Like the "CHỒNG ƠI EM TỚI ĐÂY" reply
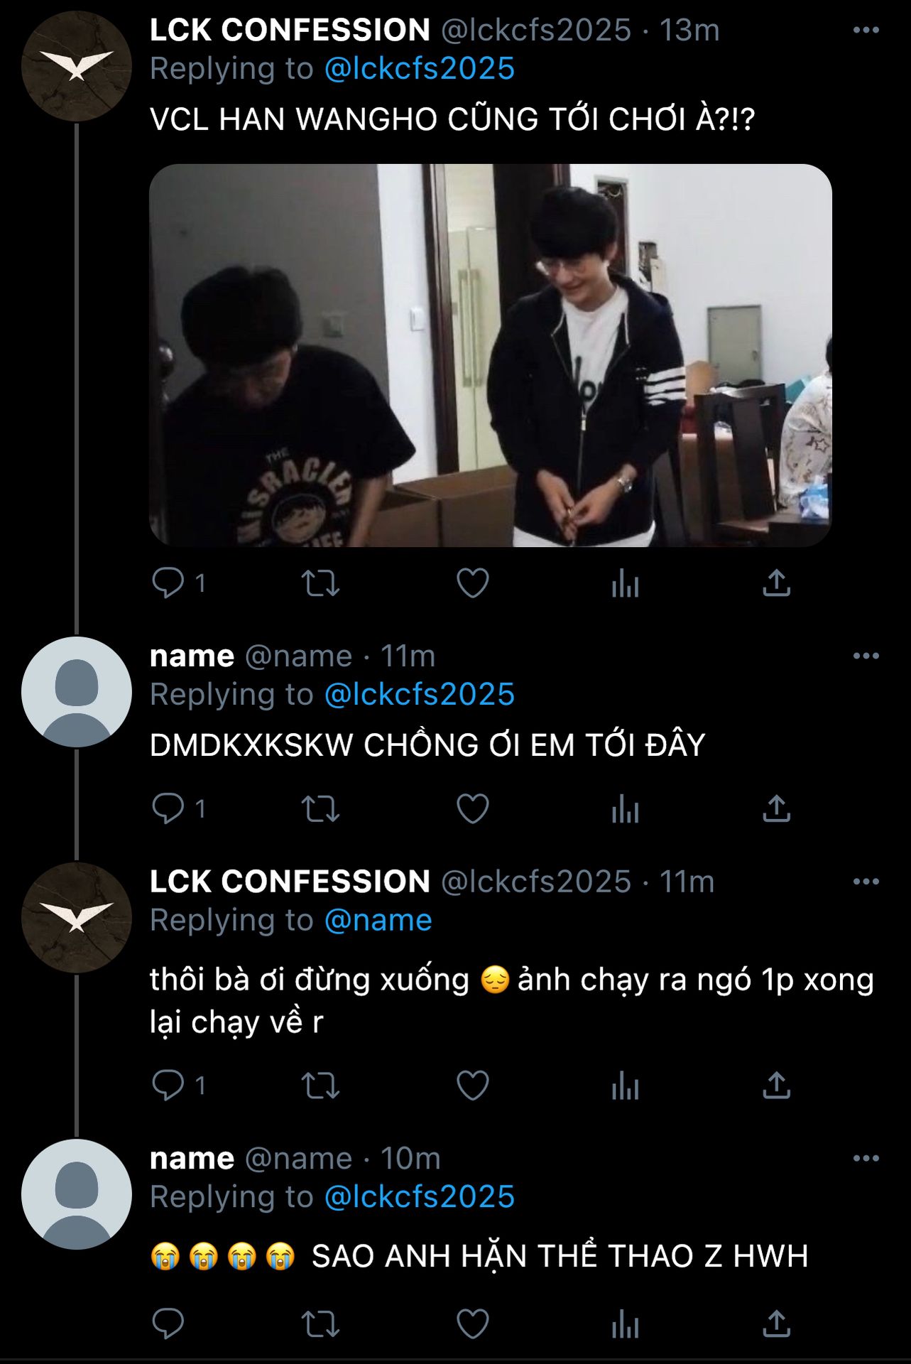Image resolution: width=911 pixels, height=1364 pixels. (472, 808)
